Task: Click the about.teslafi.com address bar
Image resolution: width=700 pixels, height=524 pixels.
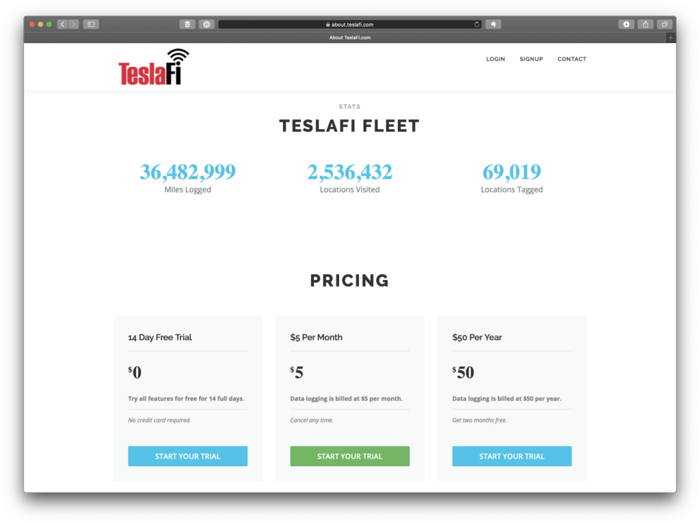Action: click(x=349, y=24)
